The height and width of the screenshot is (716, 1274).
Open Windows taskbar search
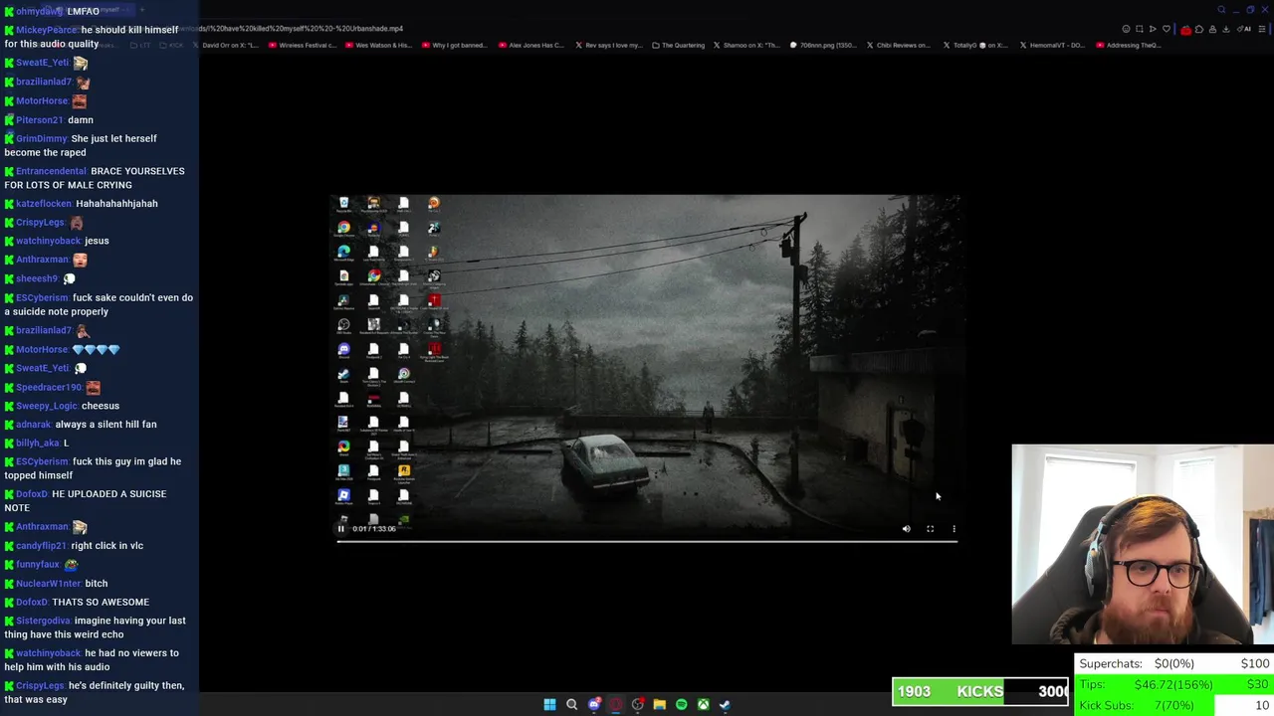click(571, 704)
